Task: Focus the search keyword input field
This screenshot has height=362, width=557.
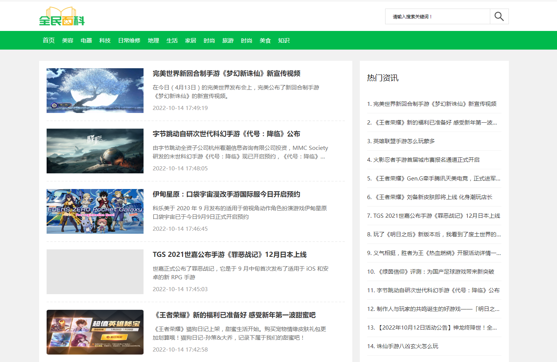Action: [438, 16]
